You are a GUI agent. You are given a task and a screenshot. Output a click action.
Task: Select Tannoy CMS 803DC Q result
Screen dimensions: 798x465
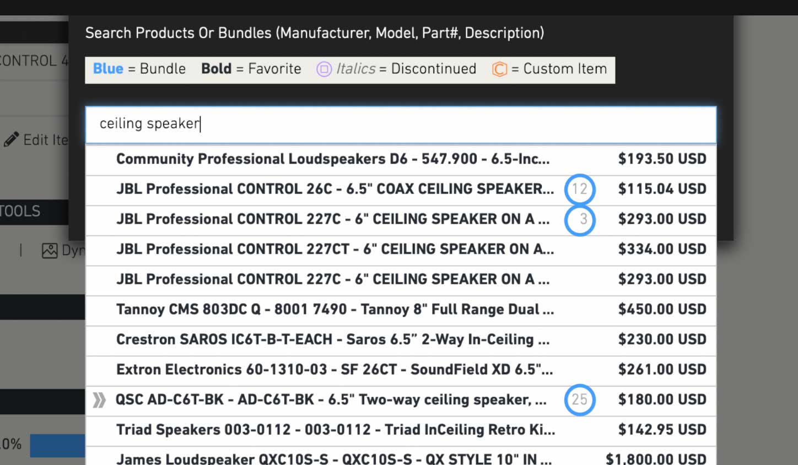(401, 310)
